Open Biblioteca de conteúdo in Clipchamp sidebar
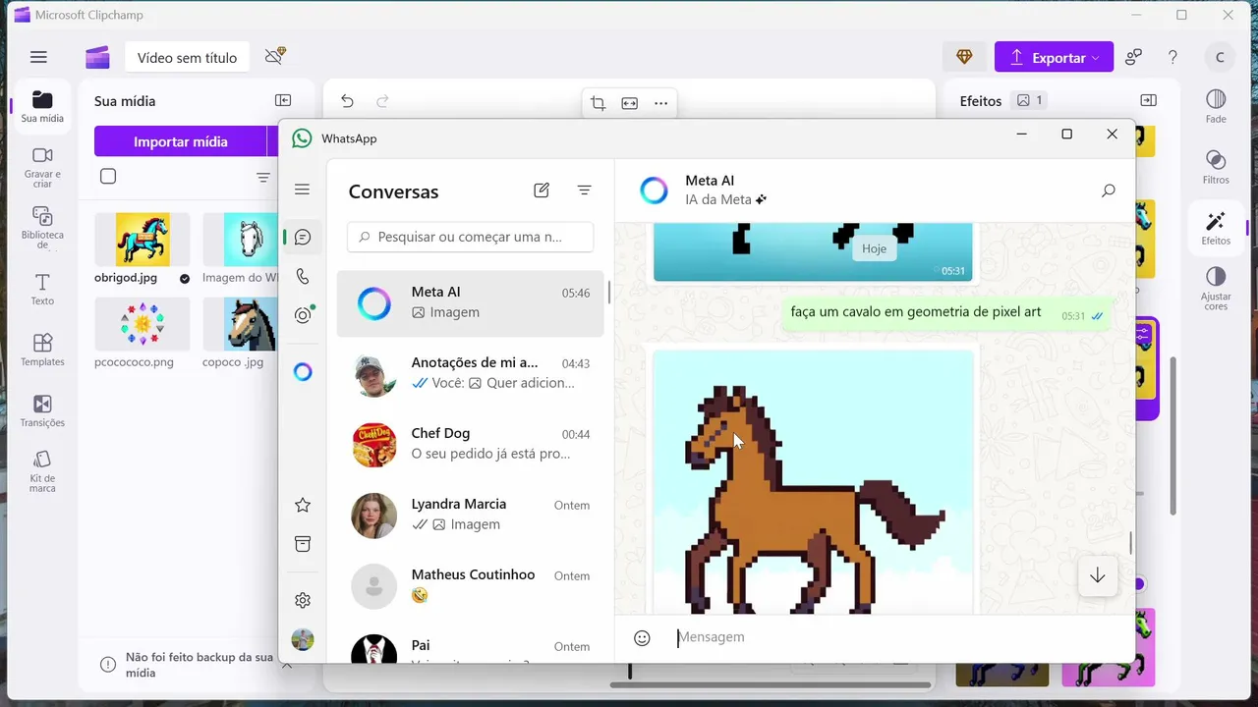1258x707 pixels. [42, 227]
